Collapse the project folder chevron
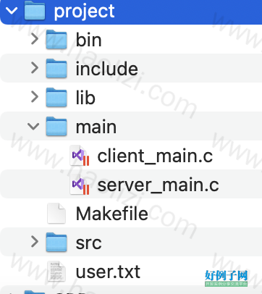Screen dimensions: 262x294 [x=12, y=11]
